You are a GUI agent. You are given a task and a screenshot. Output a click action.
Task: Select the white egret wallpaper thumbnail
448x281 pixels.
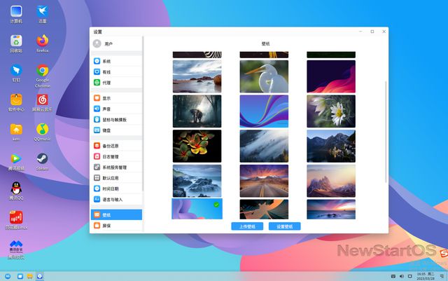264,76
